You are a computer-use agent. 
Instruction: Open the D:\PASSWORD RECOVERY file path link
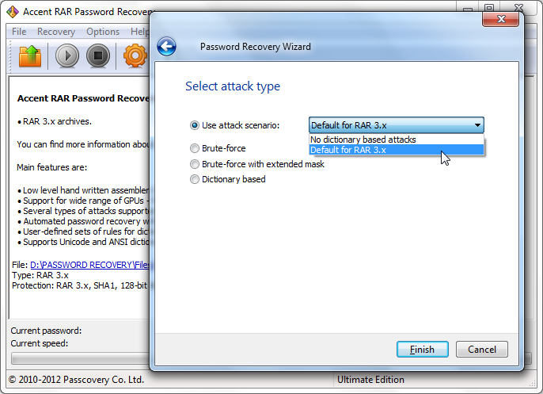[x=89, y=265]
